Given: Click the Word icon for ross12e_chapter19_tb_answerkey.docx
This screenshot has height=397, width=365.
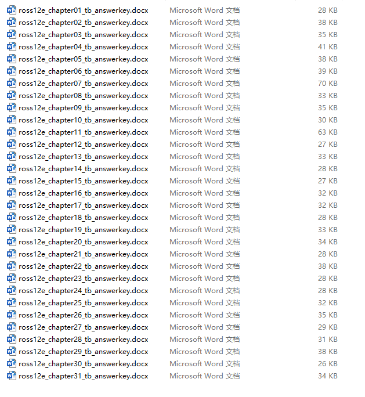Looking at the screenshot, I should (12, 230).
